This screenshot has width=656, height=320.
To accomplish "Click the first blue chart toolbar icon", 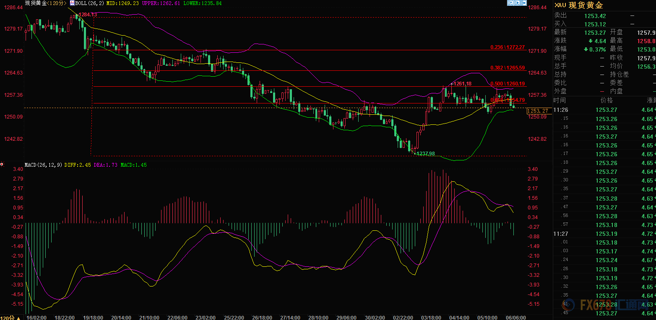I will pyautogui.click(x=510, y=3).
